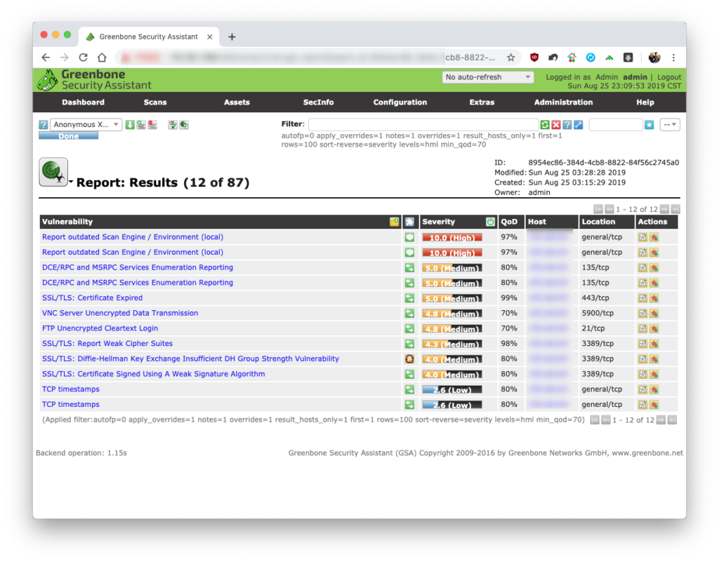Click the green refresh filter icon
This screenshot has width=719, height=562.
tap(545, 125)
